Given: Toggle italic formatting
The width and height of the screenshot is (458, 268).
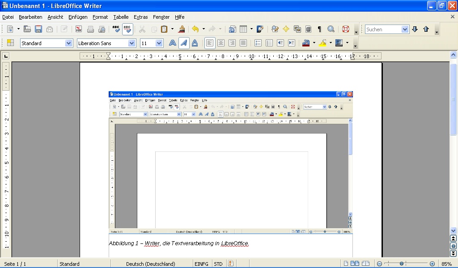Looking at the screenshot, I should (x=184, y=43).
